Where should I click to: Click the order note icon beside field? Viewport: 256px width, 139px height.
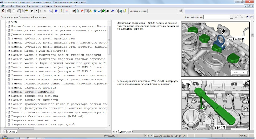[x=181, y=11]
